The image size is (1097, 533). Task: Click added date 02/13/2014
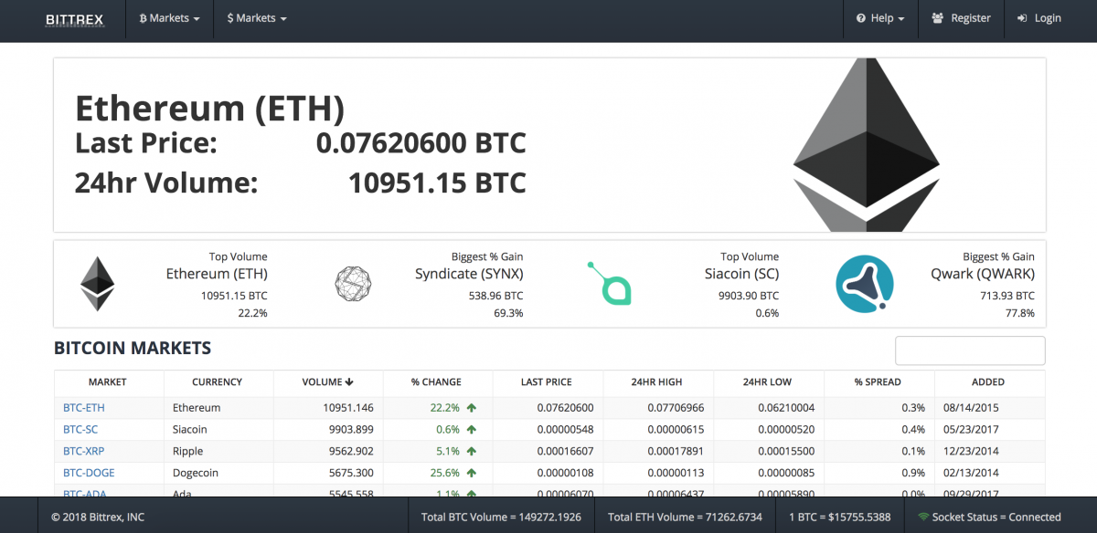(971, 474)
